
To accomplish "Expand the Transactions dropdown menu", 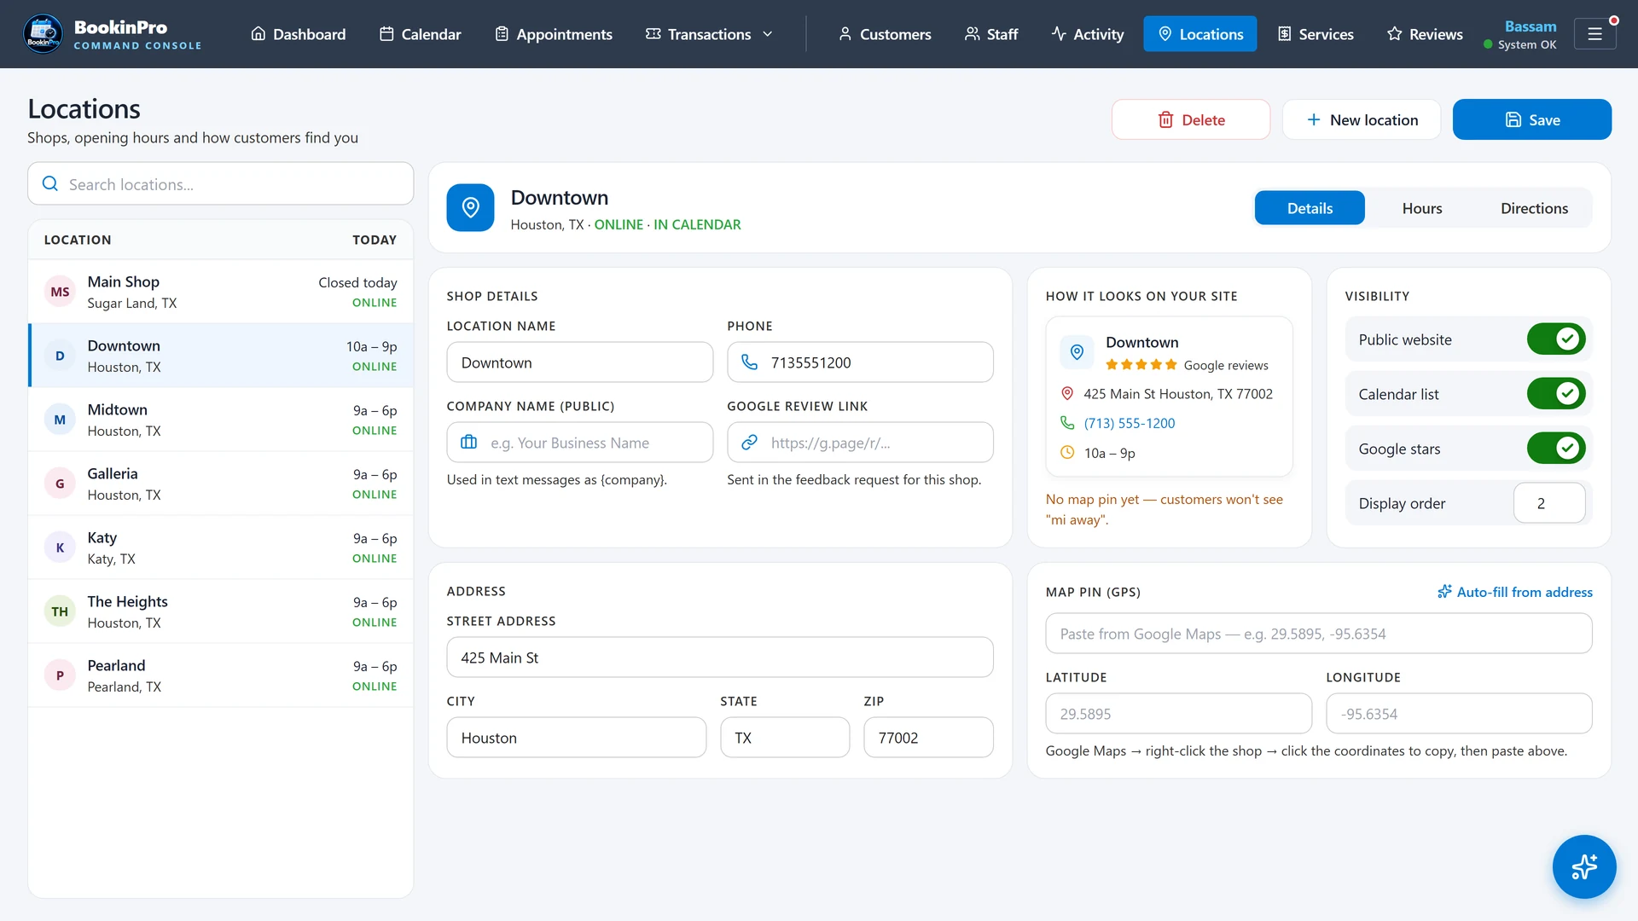I will pos(709,34).
